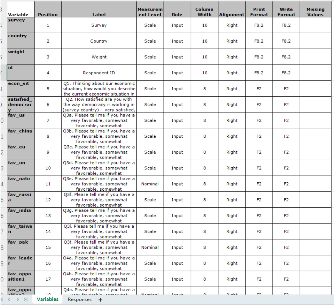
Task: Open the Responses sheet tab
Action: 80,299
